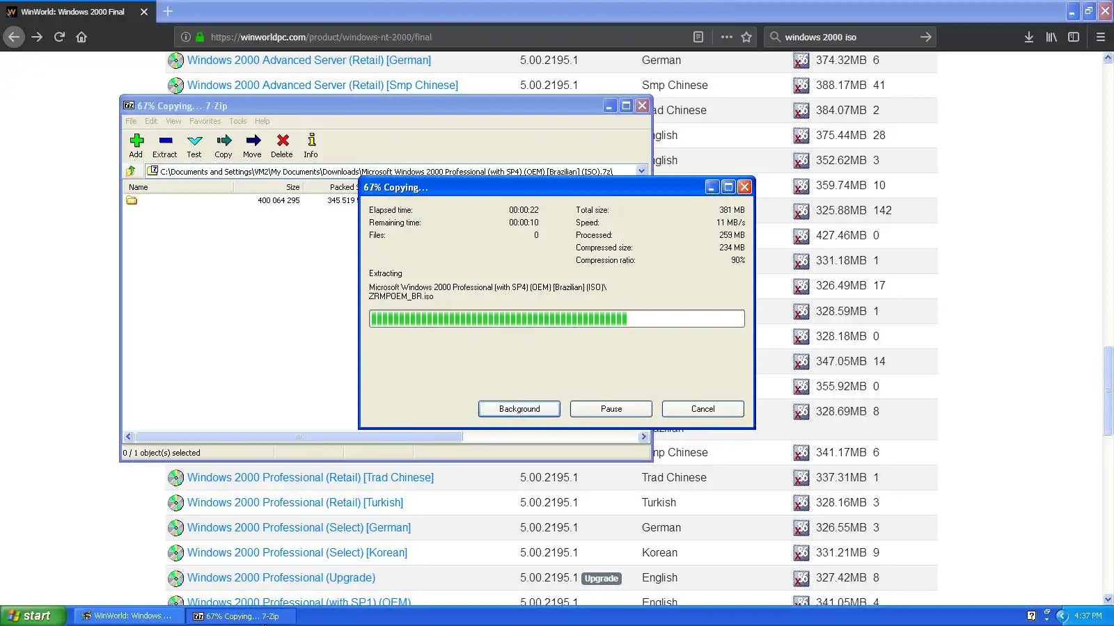Open the Help menu in 7-Zip
1114x626 pixels.
click(x=262, y=121)
